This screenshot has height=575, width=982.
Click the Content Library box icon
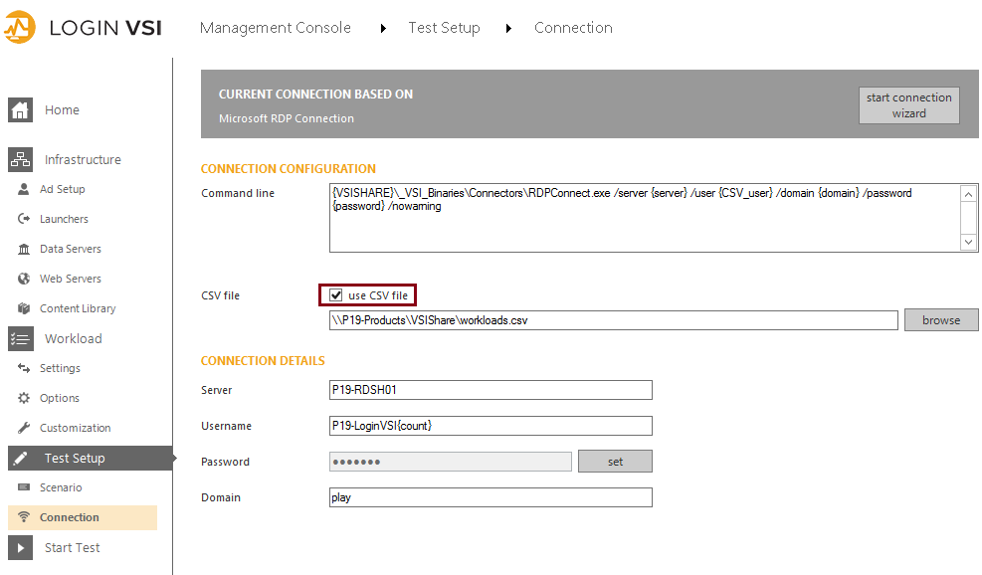click(x=24, y=308)
